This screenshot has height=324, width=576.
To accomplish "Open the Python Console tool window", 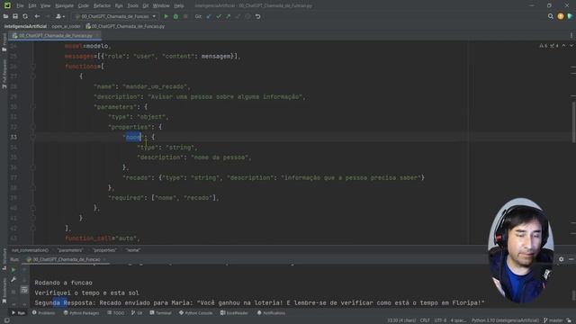I will pos(196,313).
